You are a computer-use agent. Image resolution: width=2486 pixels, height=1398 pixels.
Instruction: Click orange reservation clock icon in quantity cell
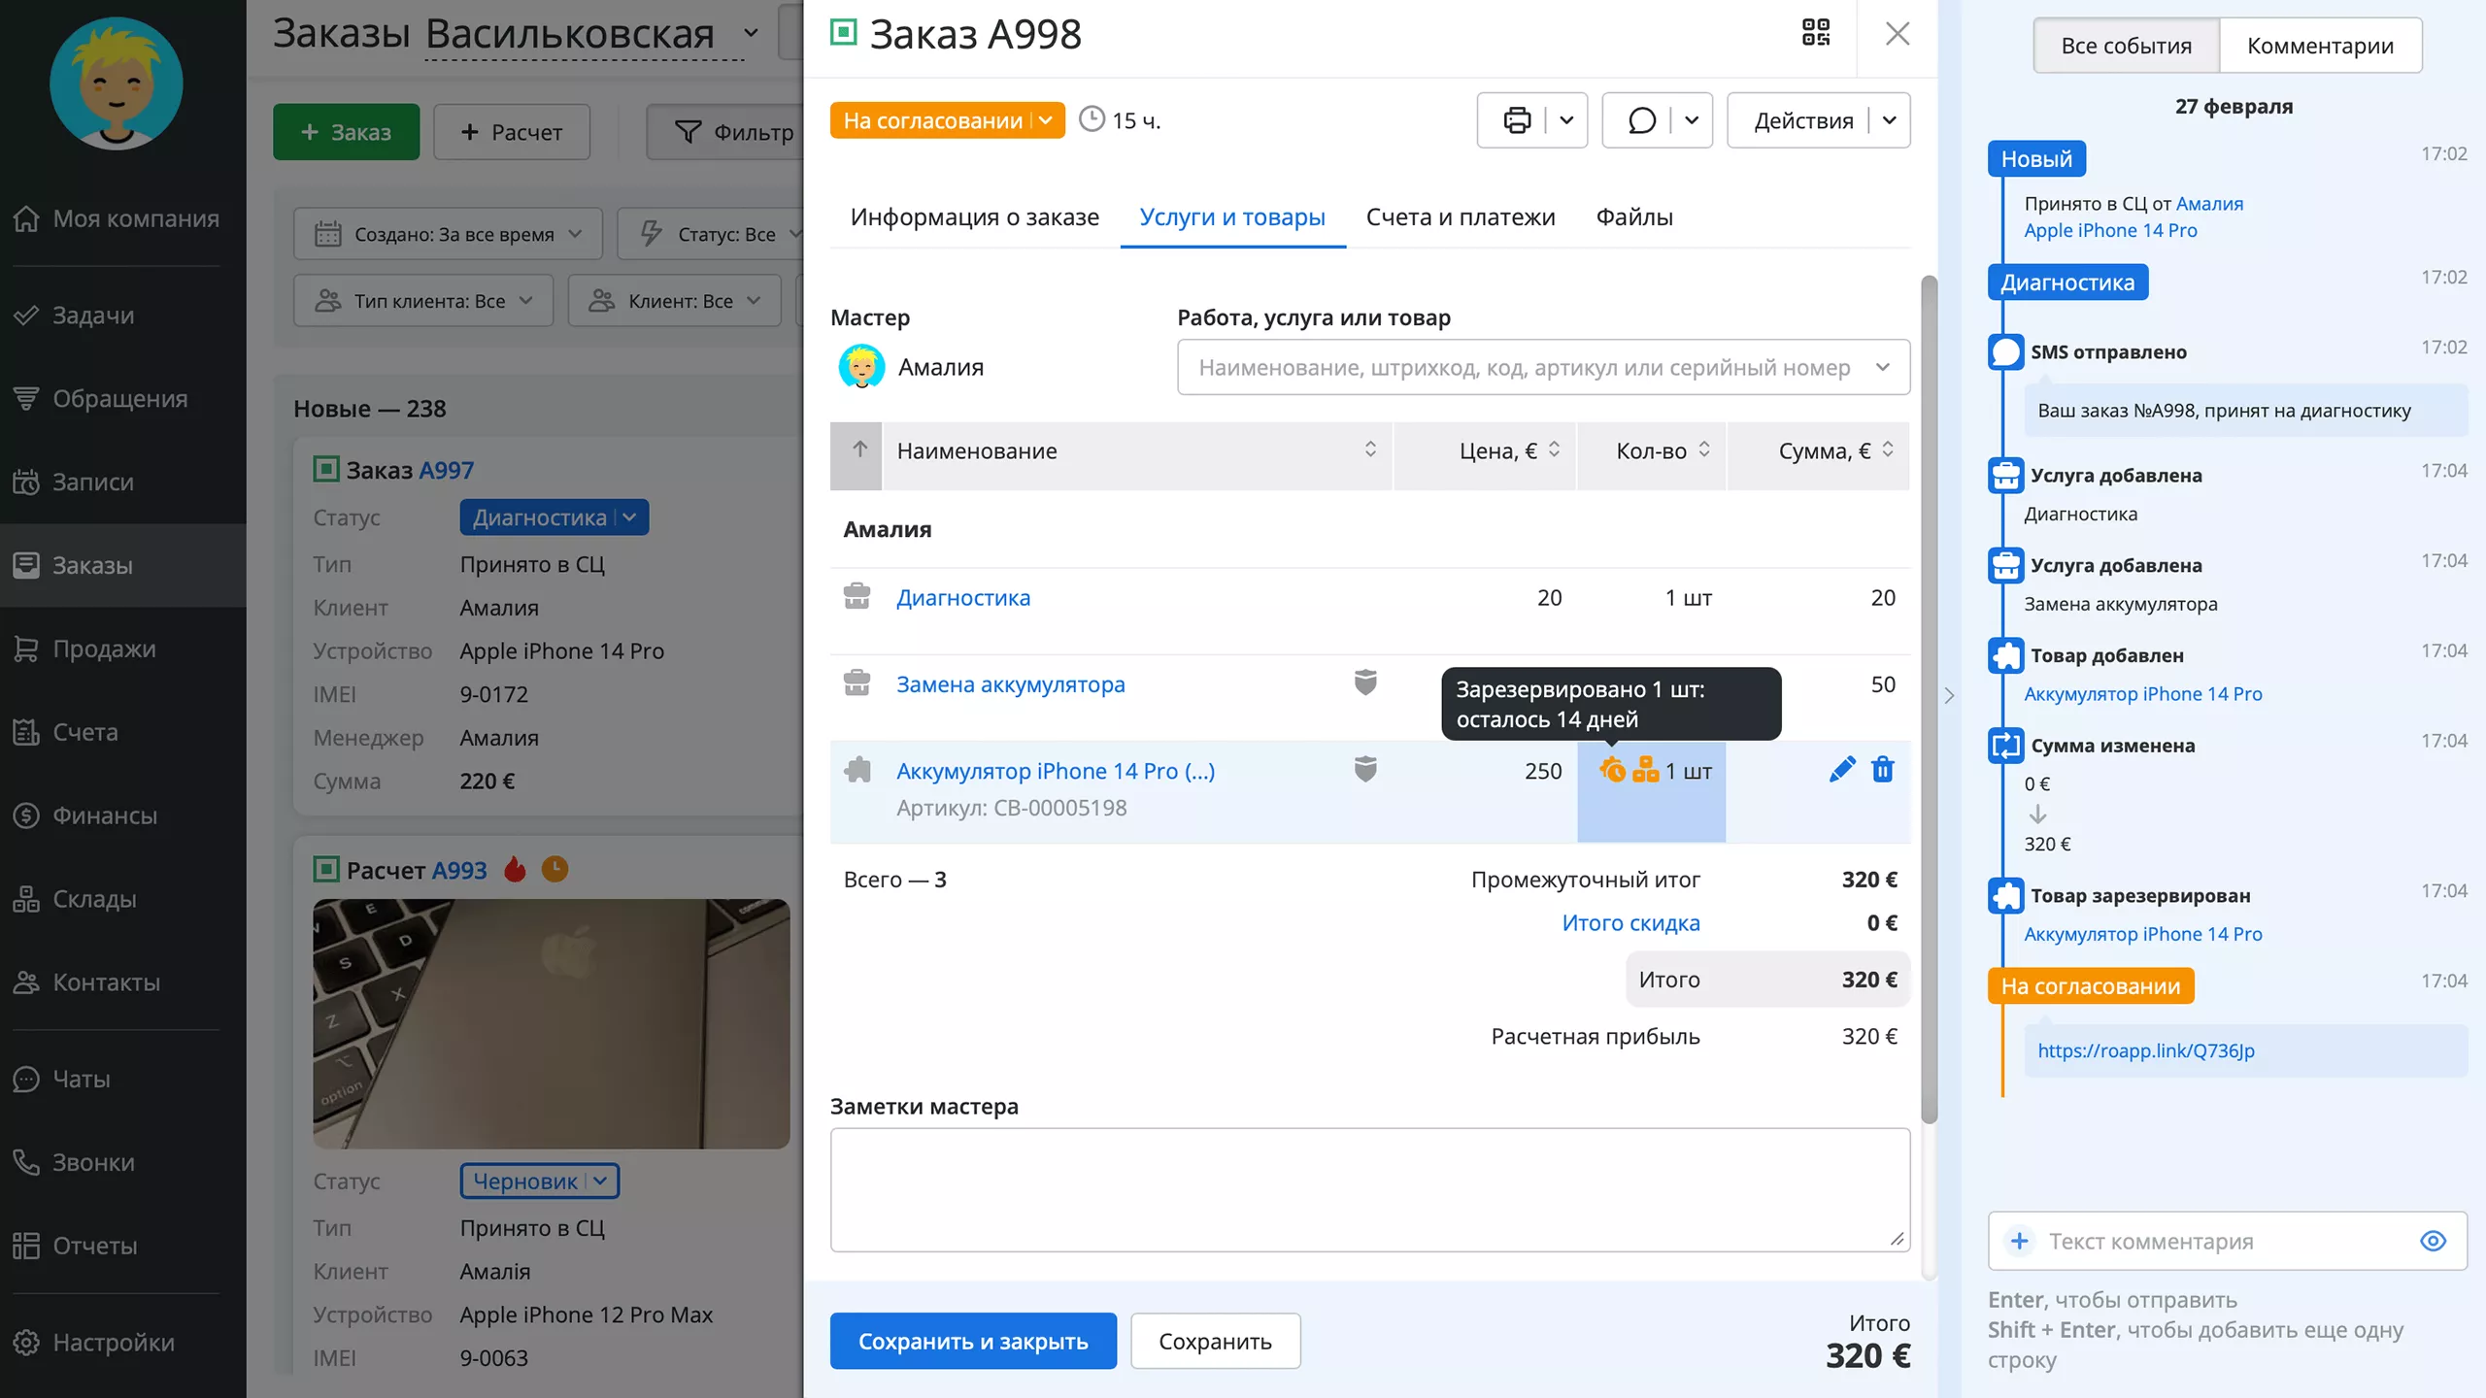point(1612,770)
